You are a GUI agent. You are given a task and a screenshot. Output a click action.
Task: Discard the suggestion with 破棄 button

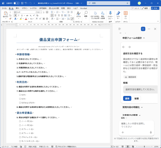(137, 98)
